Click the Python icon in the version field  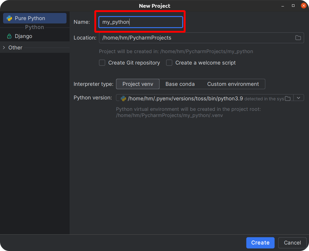pos(123,98)
